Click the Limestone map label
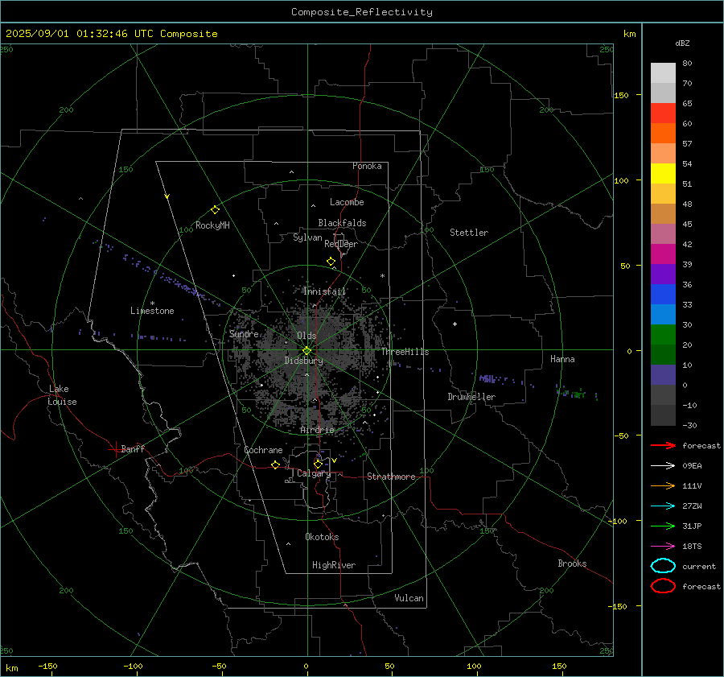Viewport: 724px width, 677px height. [x=152, y=311]
